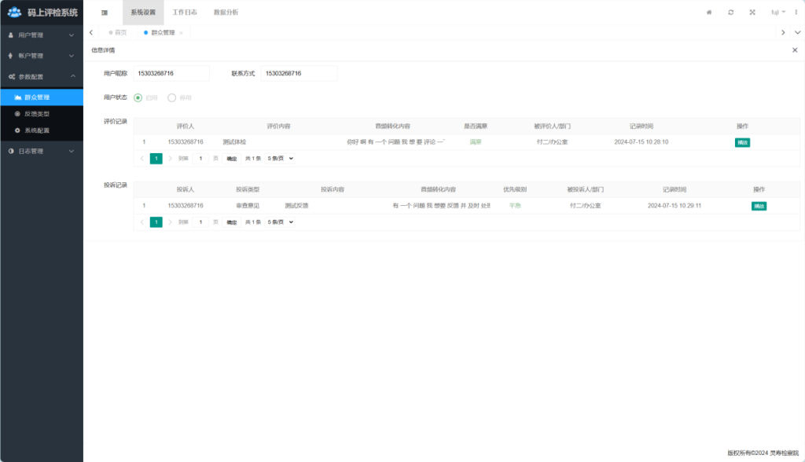Screen dimensions: 805x462
Task: Click the refresh icon in top bar
Action: [x=731, y=13]
